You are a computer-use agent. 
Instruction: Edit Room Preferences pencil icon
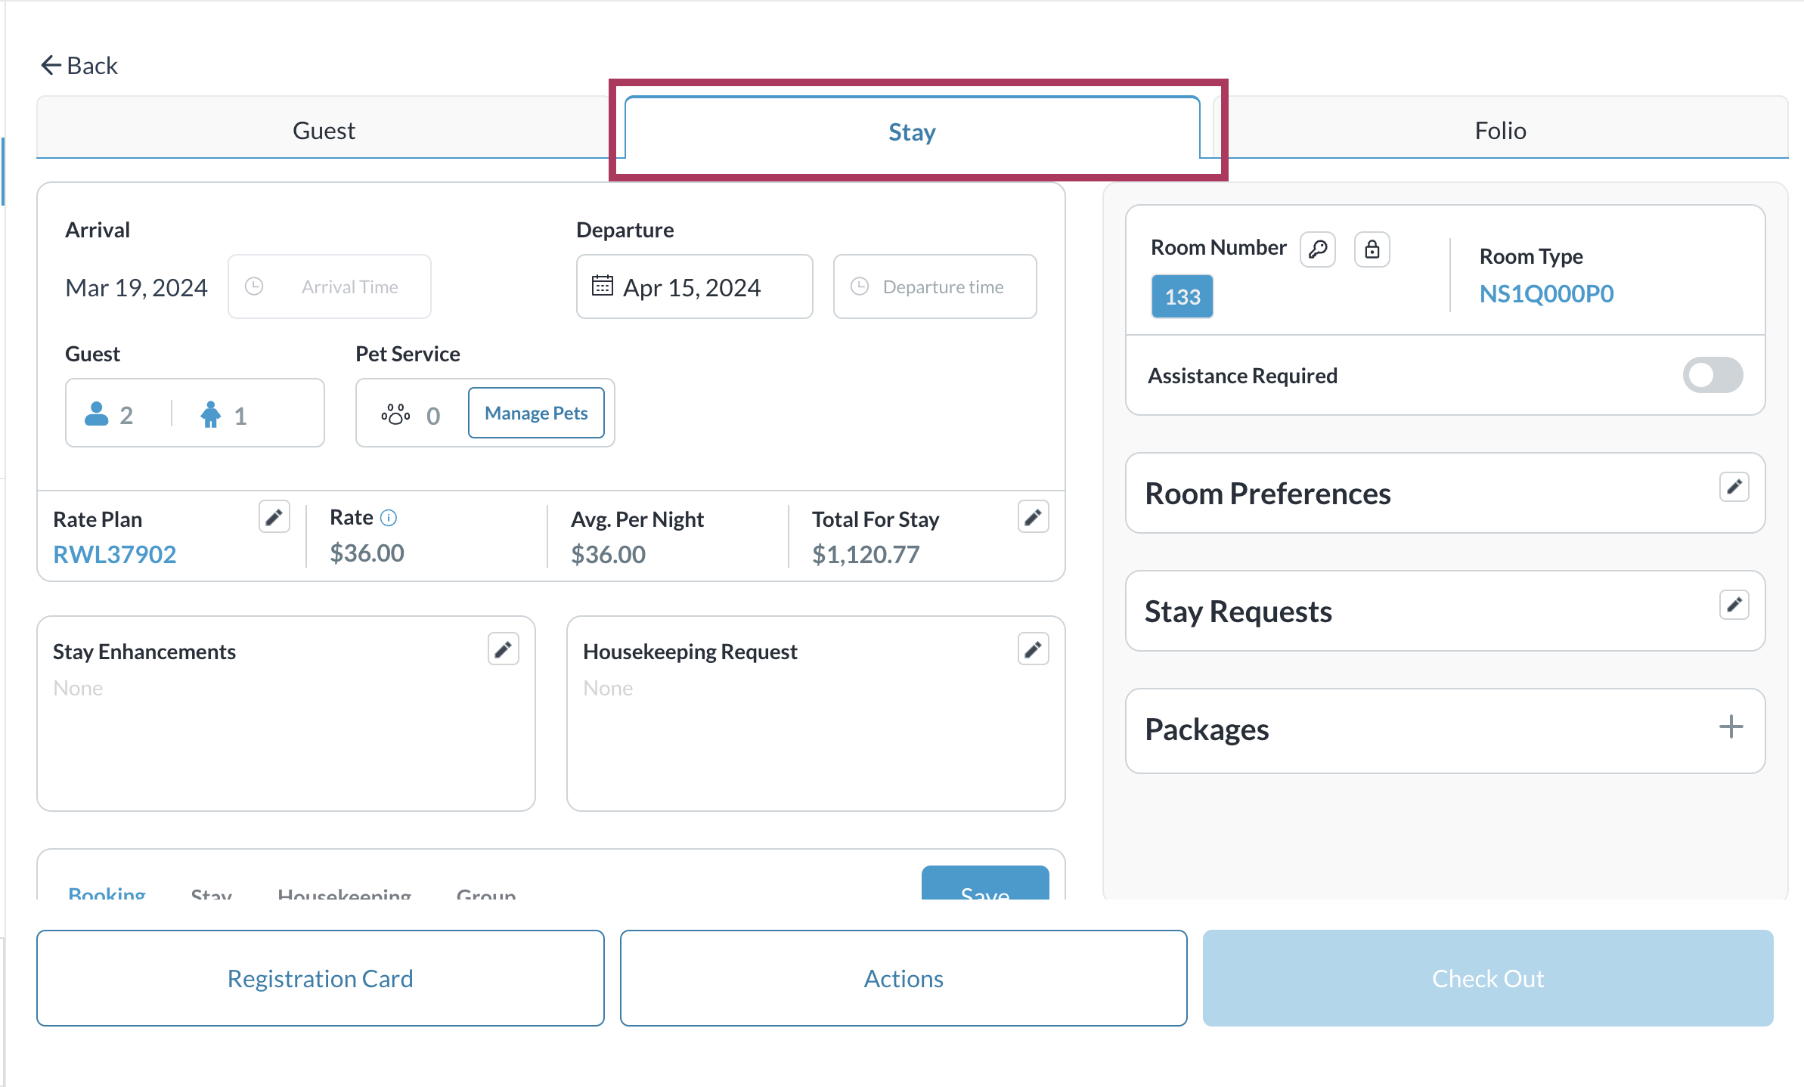point(1734,487)
